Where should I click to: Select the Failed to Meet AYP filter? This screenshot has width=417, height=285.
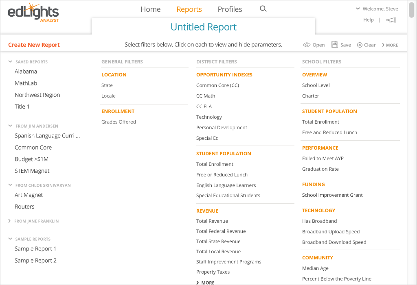[x=323, y=159]
